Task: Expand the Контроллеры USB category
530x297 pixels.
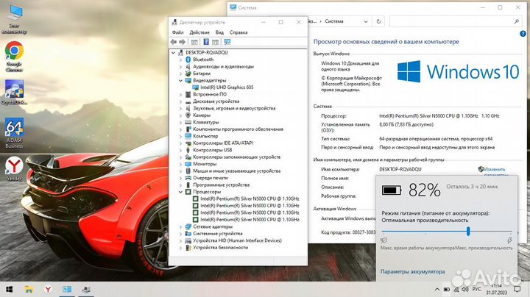Action: (180, 150)
